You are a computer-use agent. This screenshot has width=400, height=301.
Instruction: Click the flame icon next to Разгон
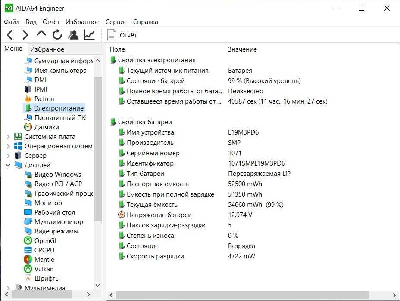click(28, 99)
